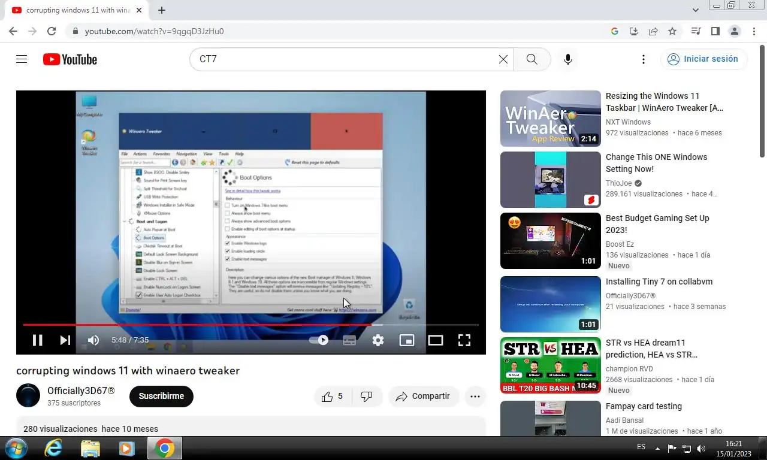Skip to the next video

[65, 340]
